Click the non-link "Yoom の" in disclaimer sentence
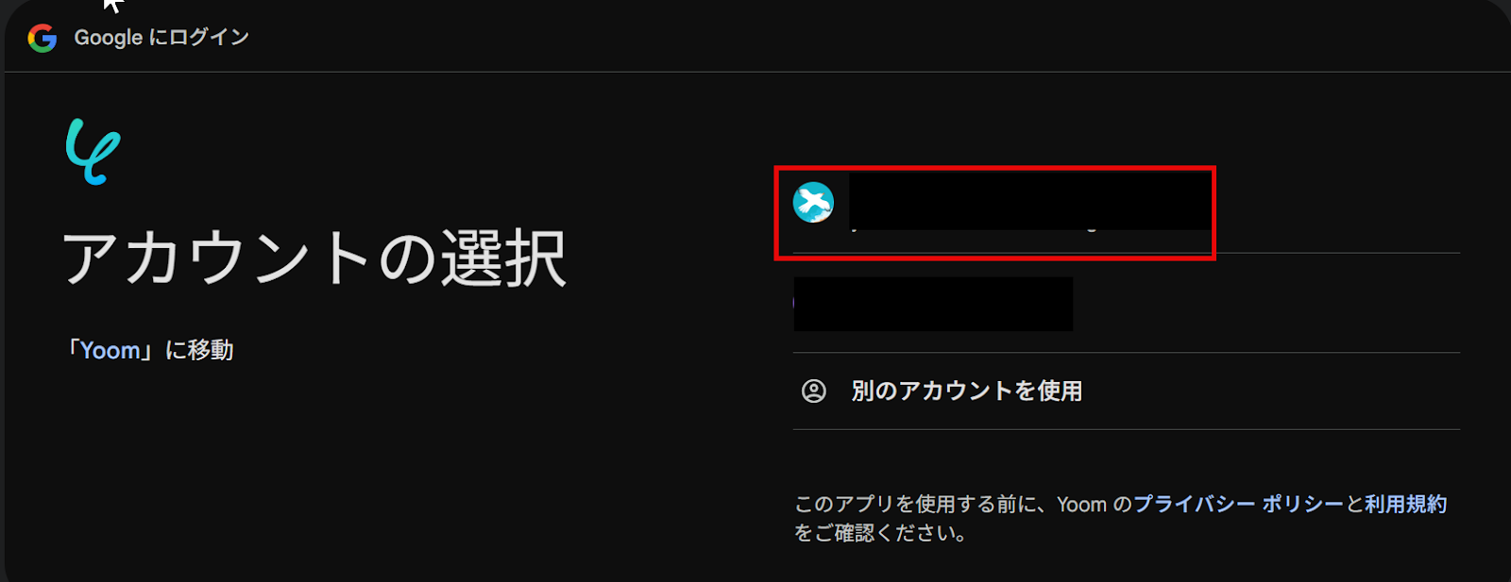Screen dimensions: 1511x582 click(x=1094, y=505)
